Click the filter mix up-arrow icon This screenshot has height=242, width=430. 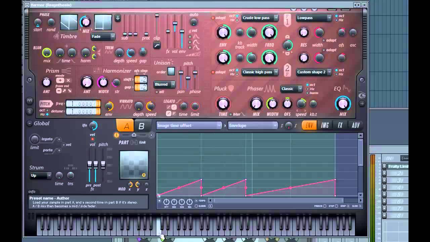287,37
